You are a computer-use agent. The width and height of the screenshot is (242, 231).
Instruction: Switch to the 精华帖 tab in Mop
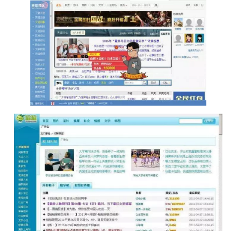65,185
